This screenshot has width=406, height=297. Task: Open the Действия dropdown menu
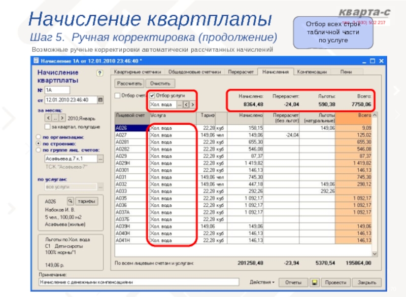(262, 282)
